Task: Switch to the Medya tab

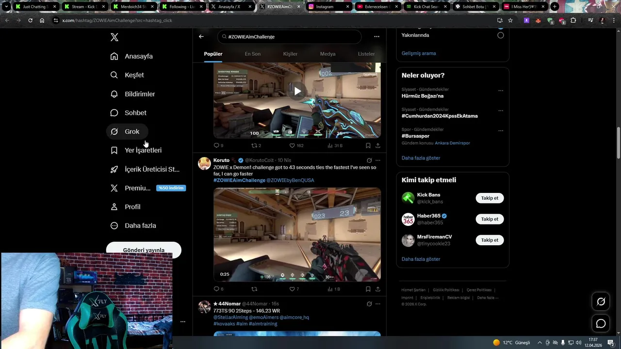Action: tap(327, 54)
